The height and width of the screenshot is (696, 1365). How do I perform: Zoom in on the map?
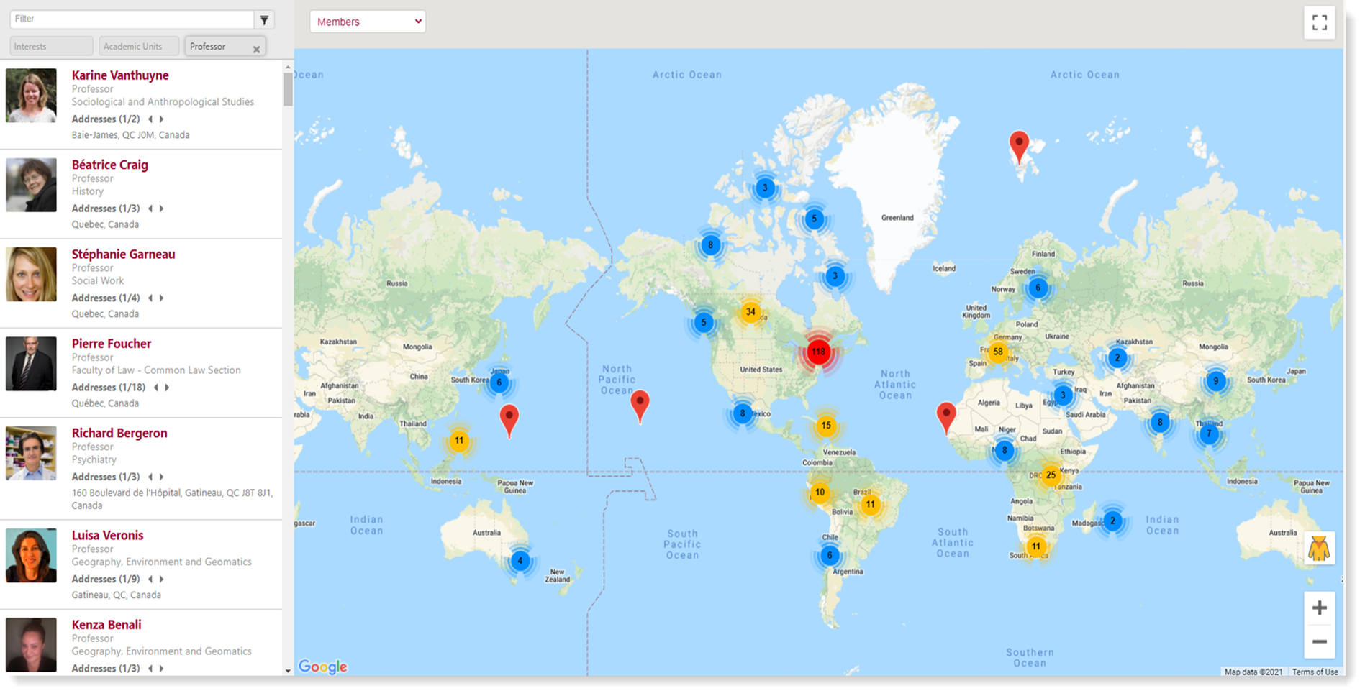coord(1319,608)
